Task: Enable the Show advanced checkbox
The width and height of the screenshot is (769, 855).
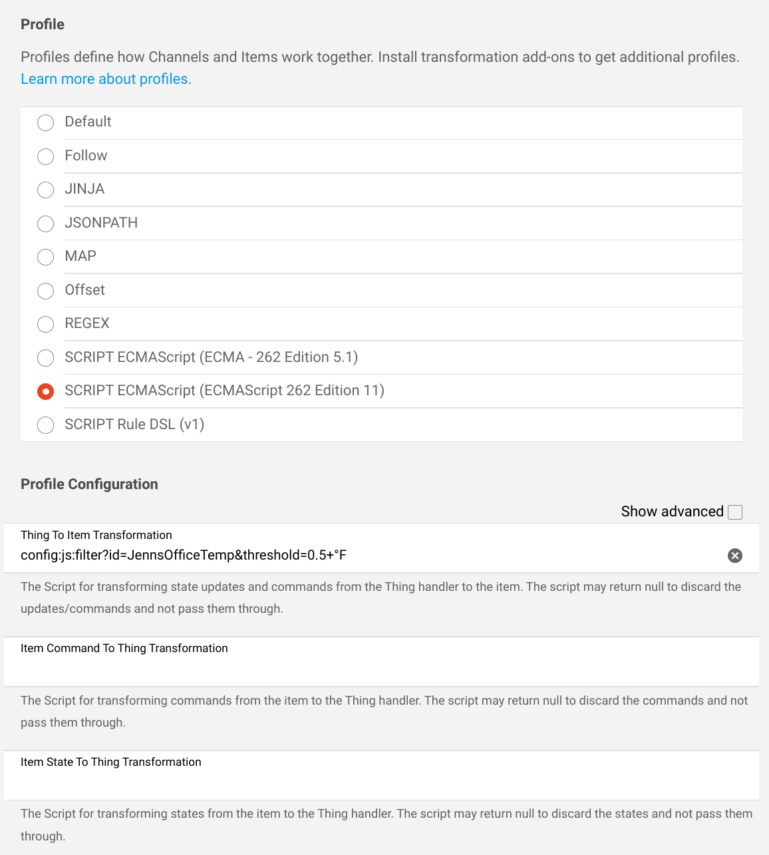Action: tap(735, 512)
